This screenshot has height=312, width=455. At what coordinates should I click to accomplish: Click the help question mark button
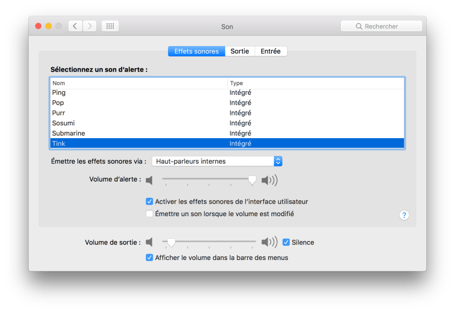(404, 215)
